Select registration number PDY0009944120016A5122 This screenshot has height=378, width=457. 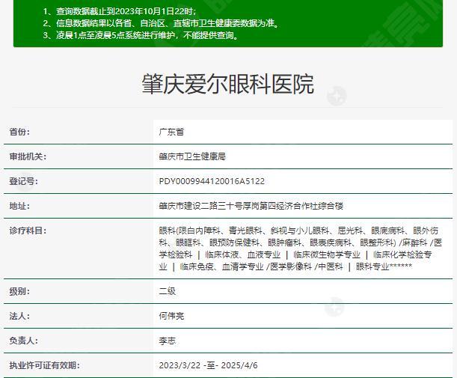pos(212,181)
